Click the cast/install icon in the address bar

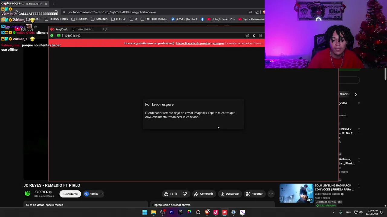[250, 12]
